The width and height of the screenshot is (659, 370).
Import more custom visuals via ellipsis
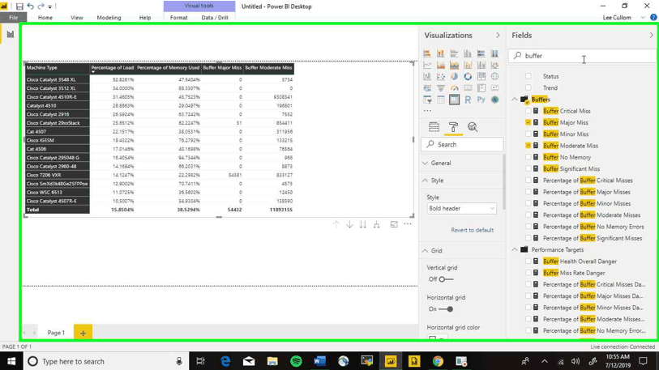tap(427, 111)
